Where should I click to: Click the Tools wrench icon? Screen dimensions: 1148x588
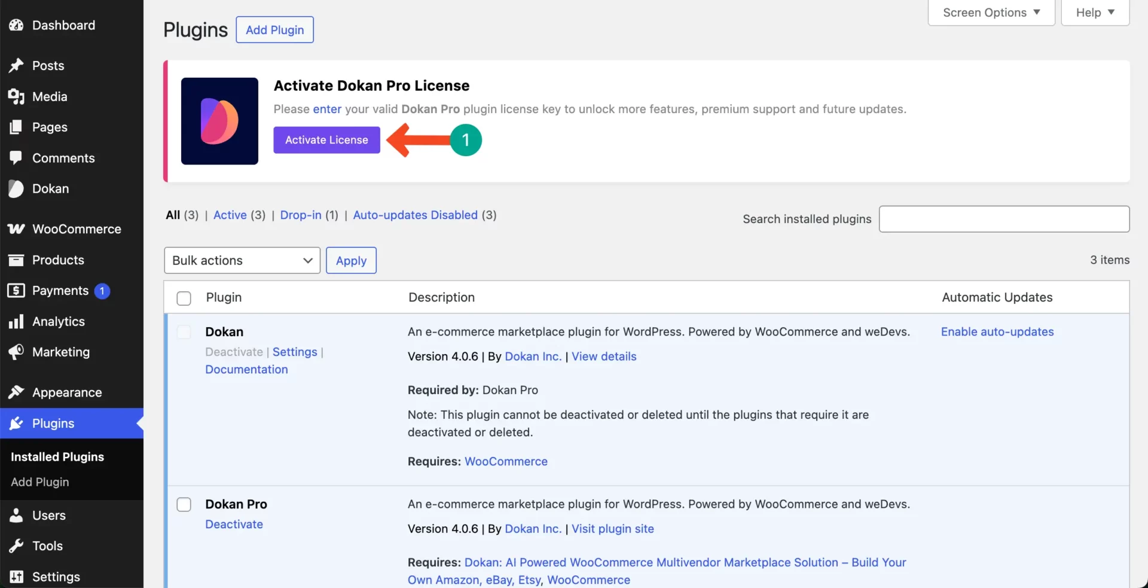pos(16,546)
